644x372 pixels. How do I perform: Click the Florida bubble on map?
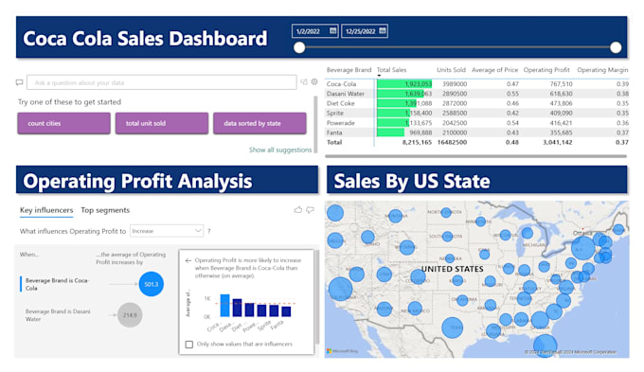545,345
